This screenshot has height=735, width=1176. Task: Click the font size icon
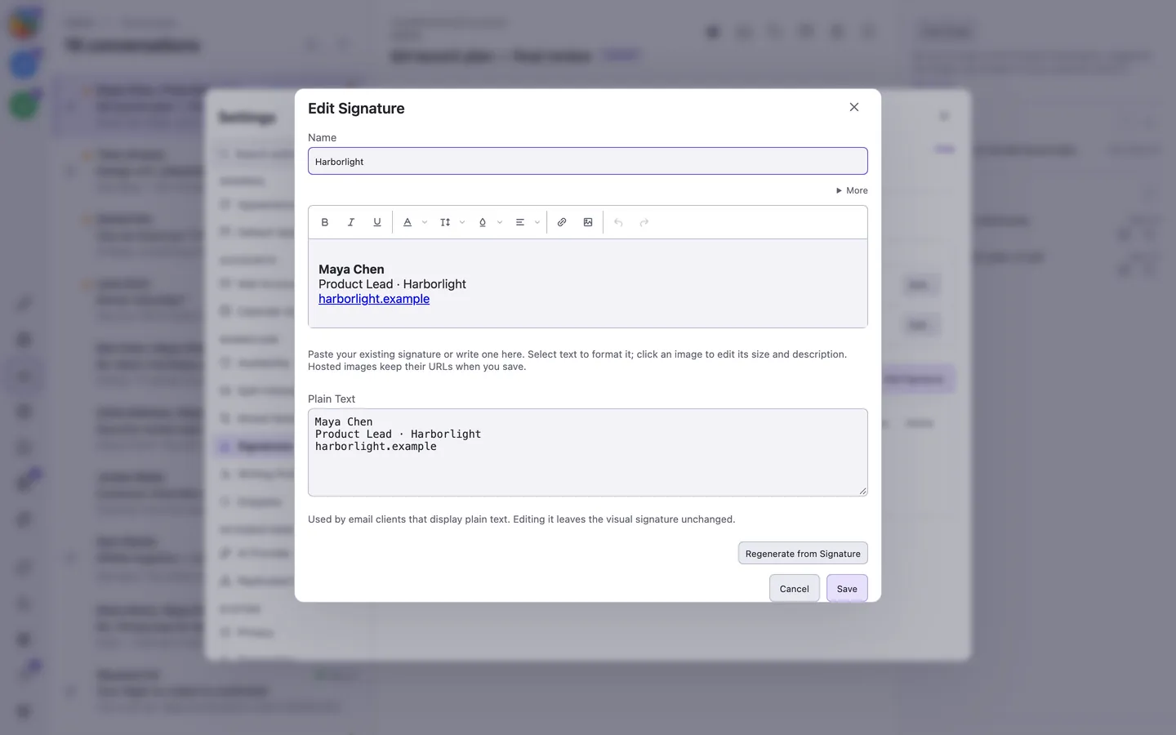pyautogui.click(x=445, y=222)
